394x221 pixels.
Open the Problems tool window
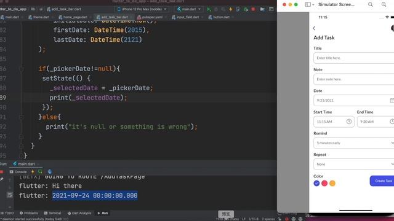pyautogui.click(x=29, y=213)
